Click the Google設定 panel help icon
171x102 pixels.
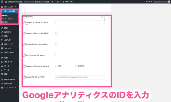102,17
